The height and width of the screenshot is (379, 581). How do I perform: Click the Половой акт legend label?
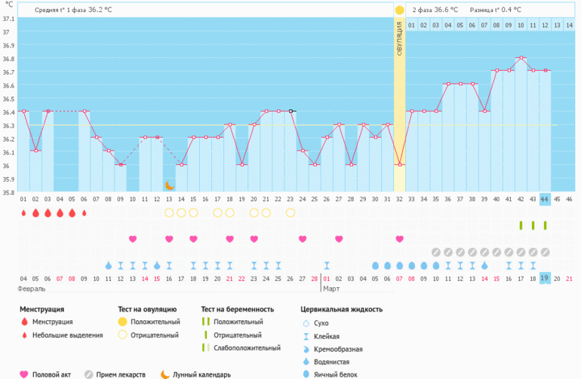pyautogui.click(x=56, y=374)
